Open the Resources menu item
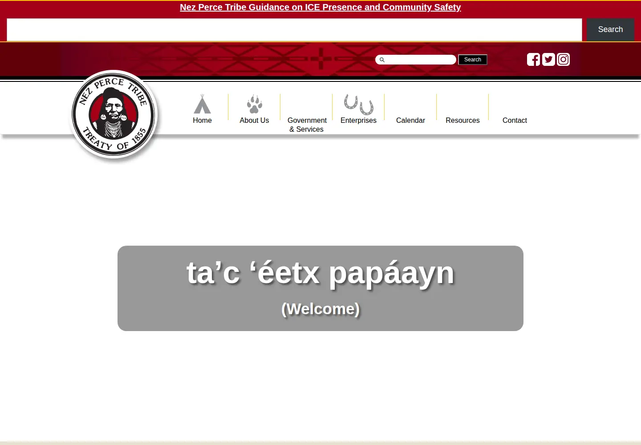 tap(462, 120)
